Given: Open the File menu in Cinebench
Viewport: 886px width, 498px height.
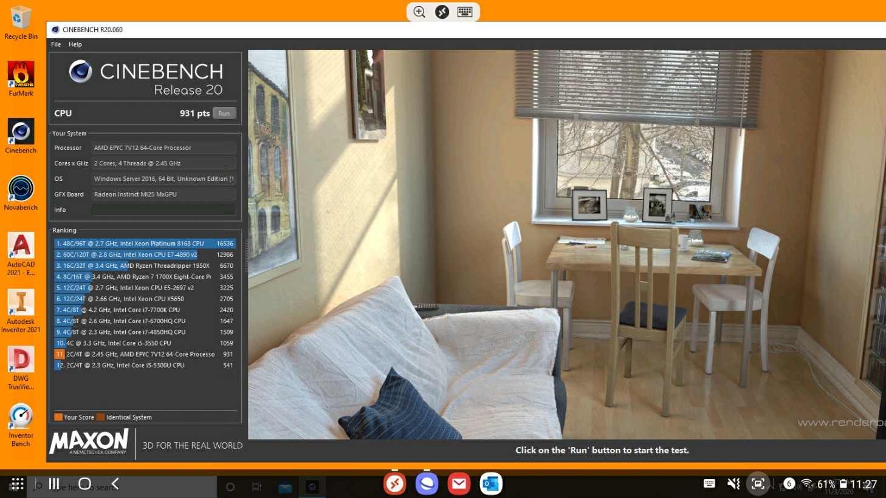Looking at the screenshot, I should (55, 44).
